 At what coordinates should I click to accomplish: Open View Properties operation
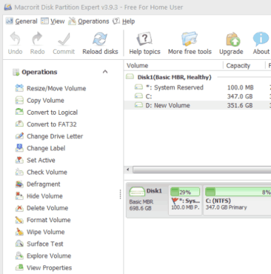[44, 268]
